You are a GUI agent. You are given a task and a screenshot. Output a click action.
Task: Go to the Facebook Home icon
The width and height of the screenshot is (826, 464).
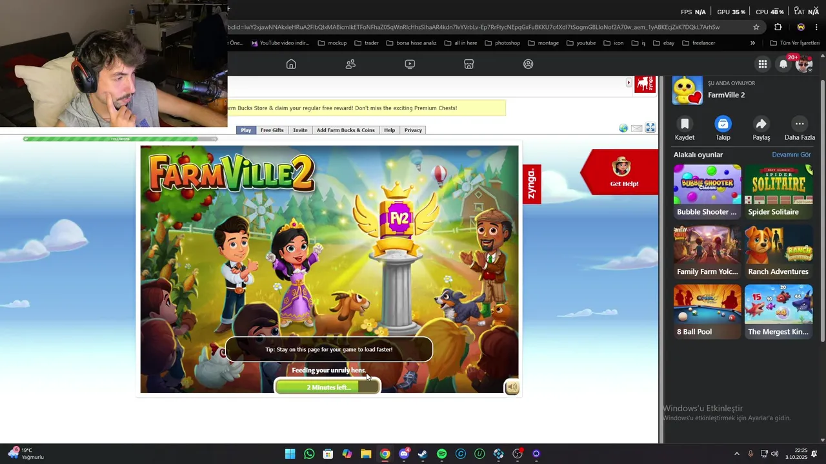click(291, 64)
